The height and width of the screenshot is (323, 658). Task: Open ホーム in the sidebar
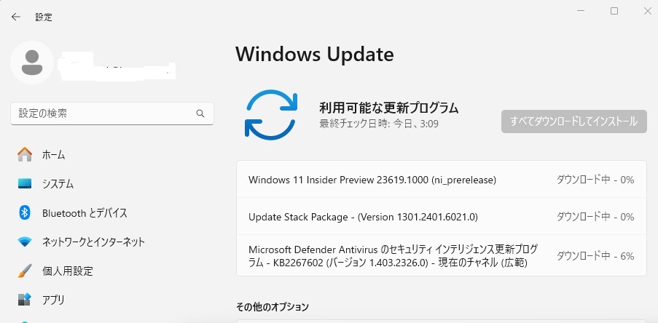(x=54, y=154)
